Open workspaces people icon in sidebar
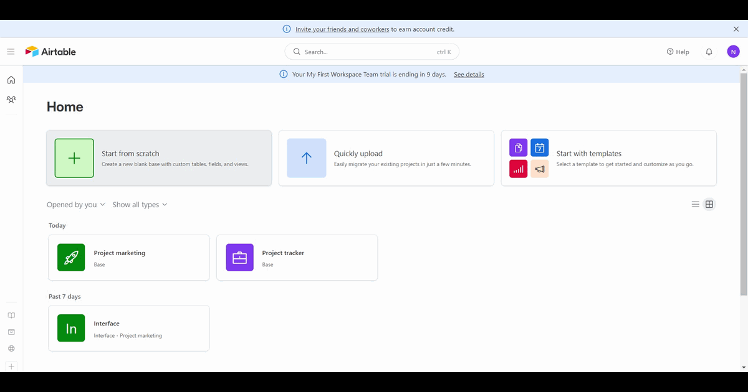The height and width of the screenshot is (392, 748). click(x=11, y=100)
